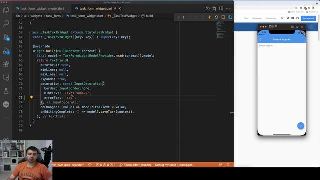Open the Remote Explorer view
Image resolution: width=320 pixels, height=180 pixels.
6,78
